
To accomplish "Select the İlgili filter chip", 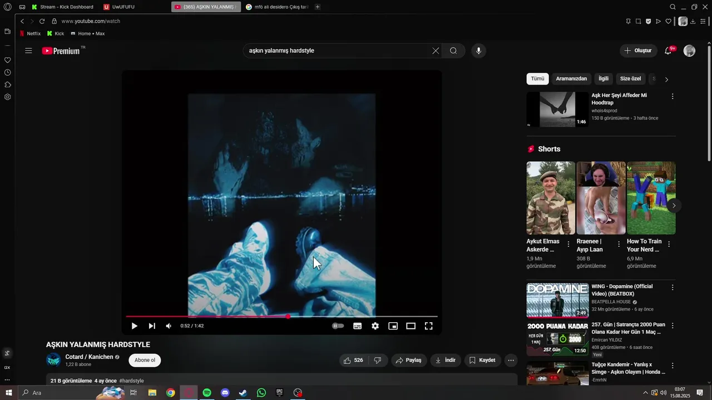I will (604, 79).
